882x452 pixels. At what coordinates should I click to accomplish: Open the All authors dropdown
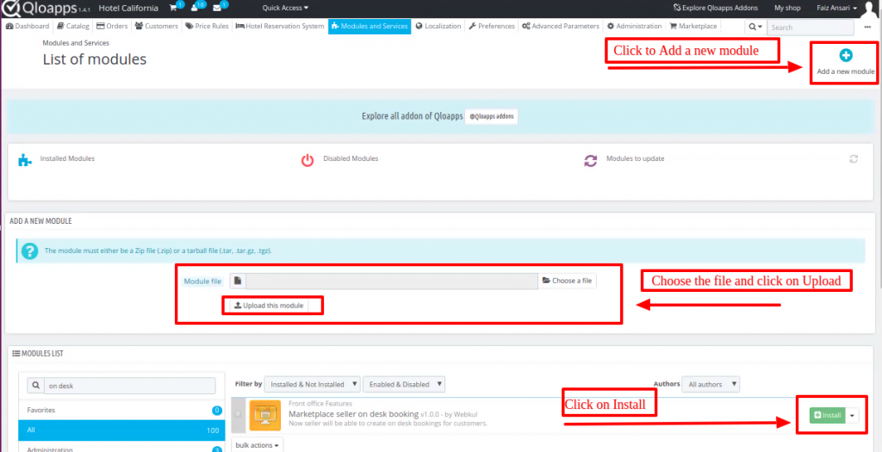711,385
